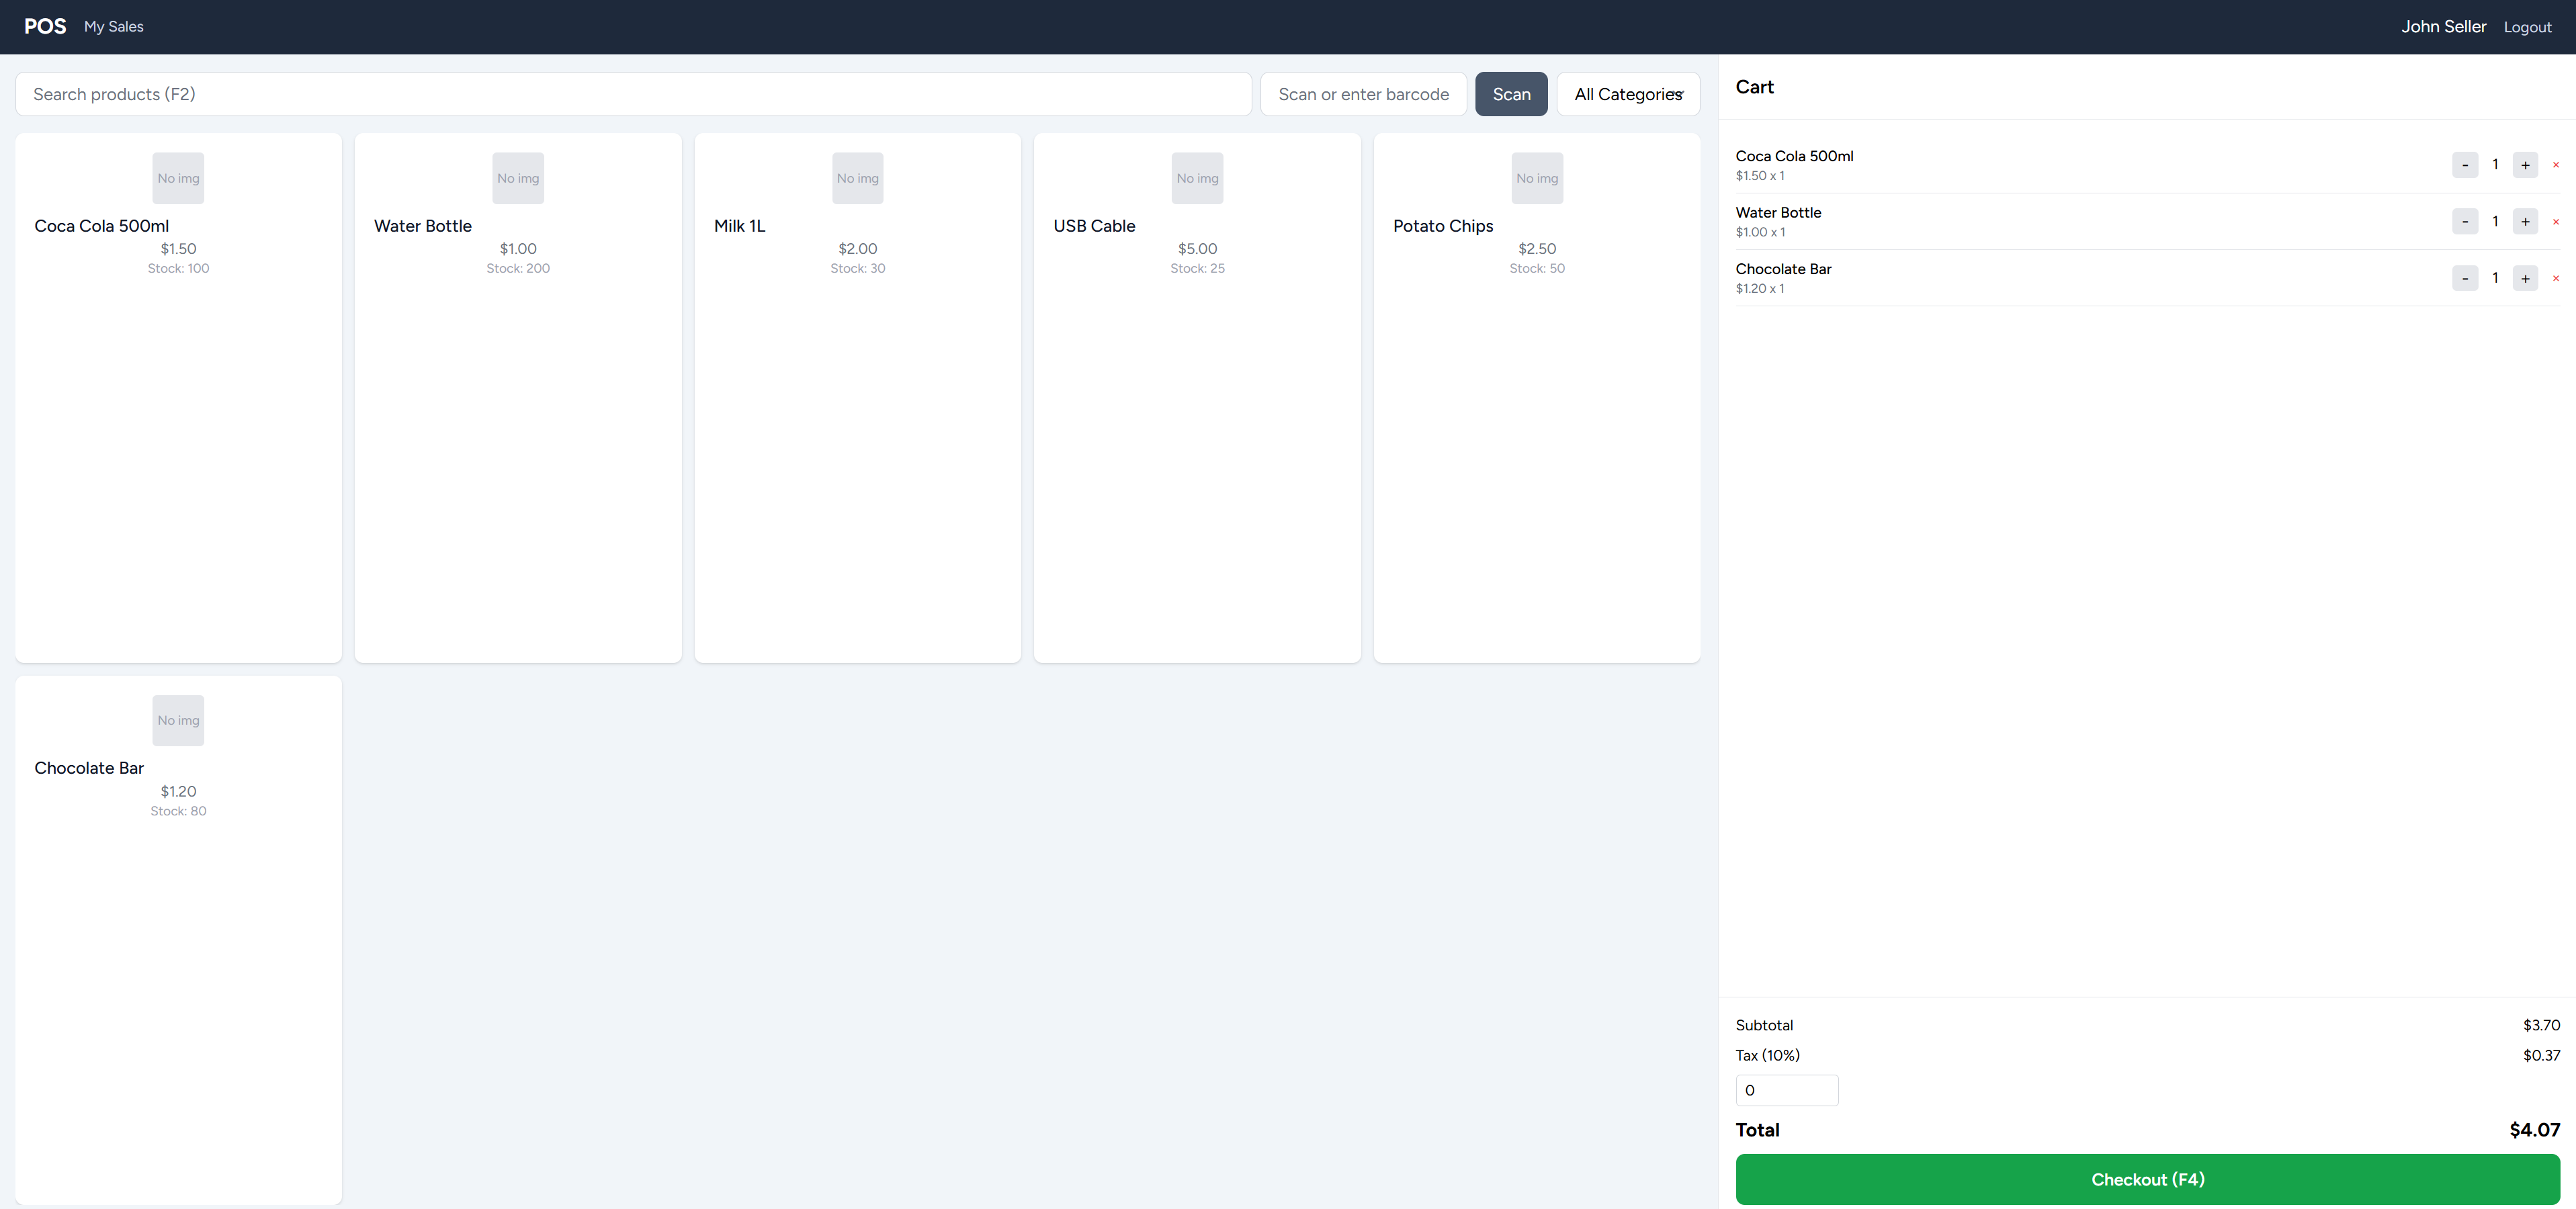This screenshot has width=2576, height=1209.
Task: Focus the Search products field
Action: tap(632, 94)
